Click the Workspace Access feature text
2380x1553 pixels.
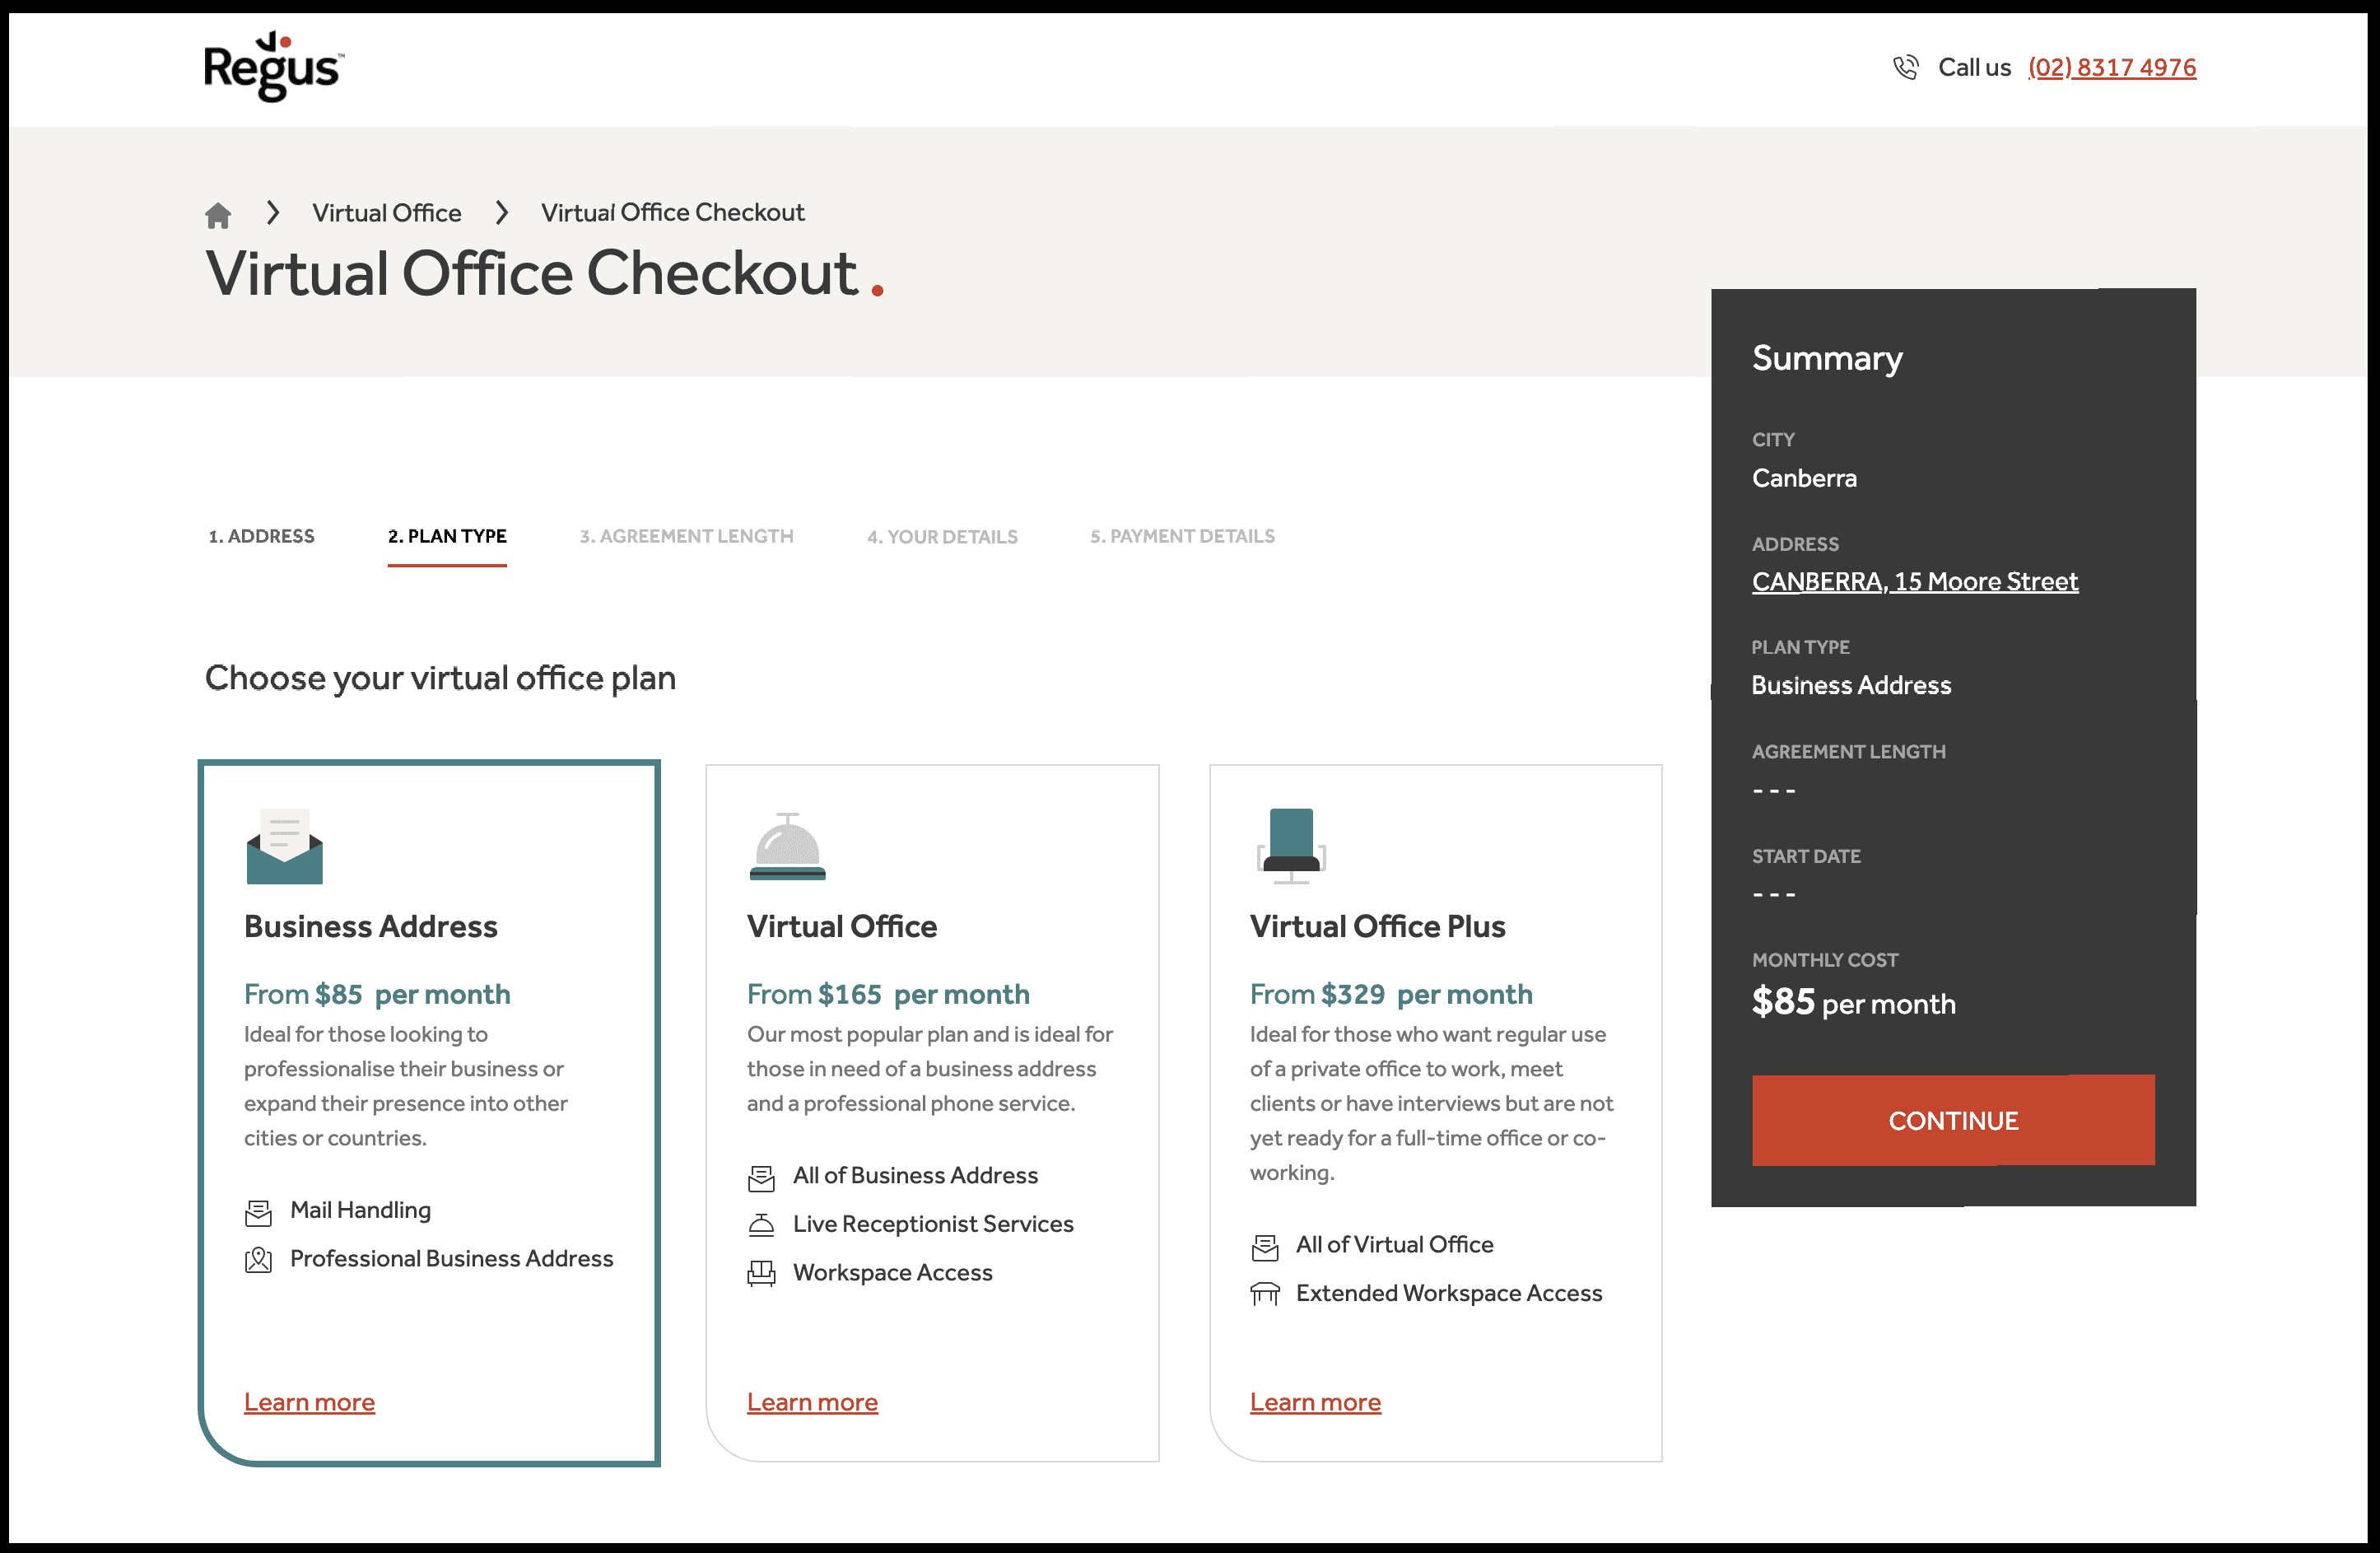point(892,1272)
